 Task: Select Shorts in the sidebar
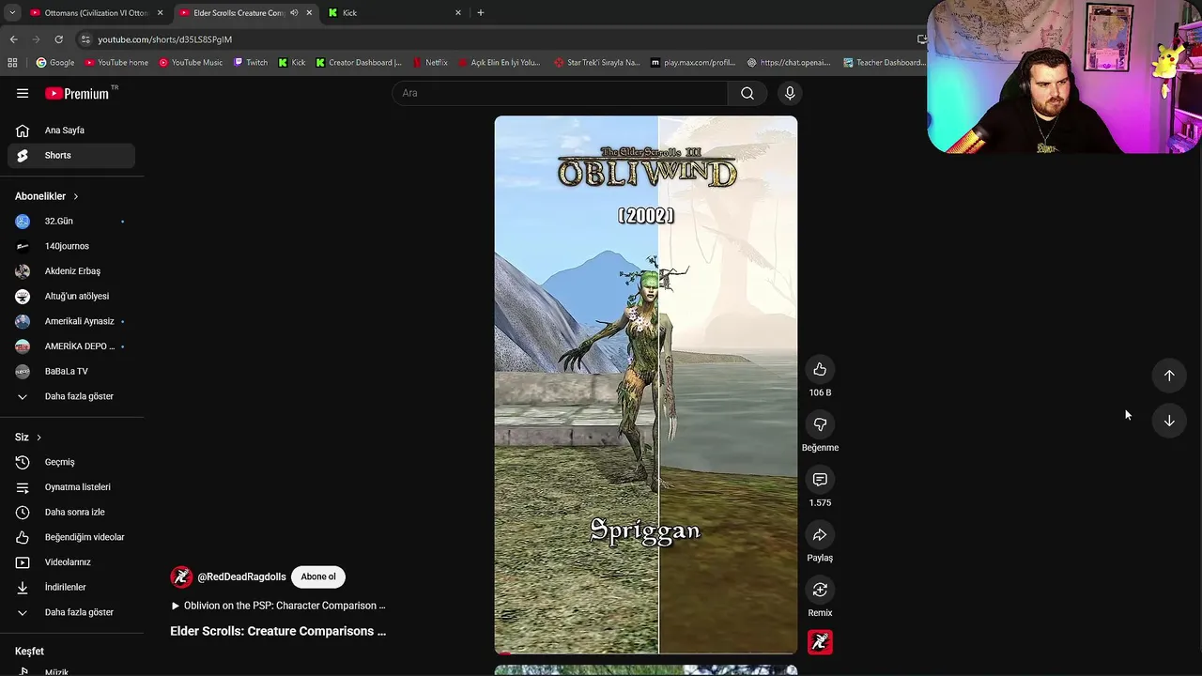(71, 156)
